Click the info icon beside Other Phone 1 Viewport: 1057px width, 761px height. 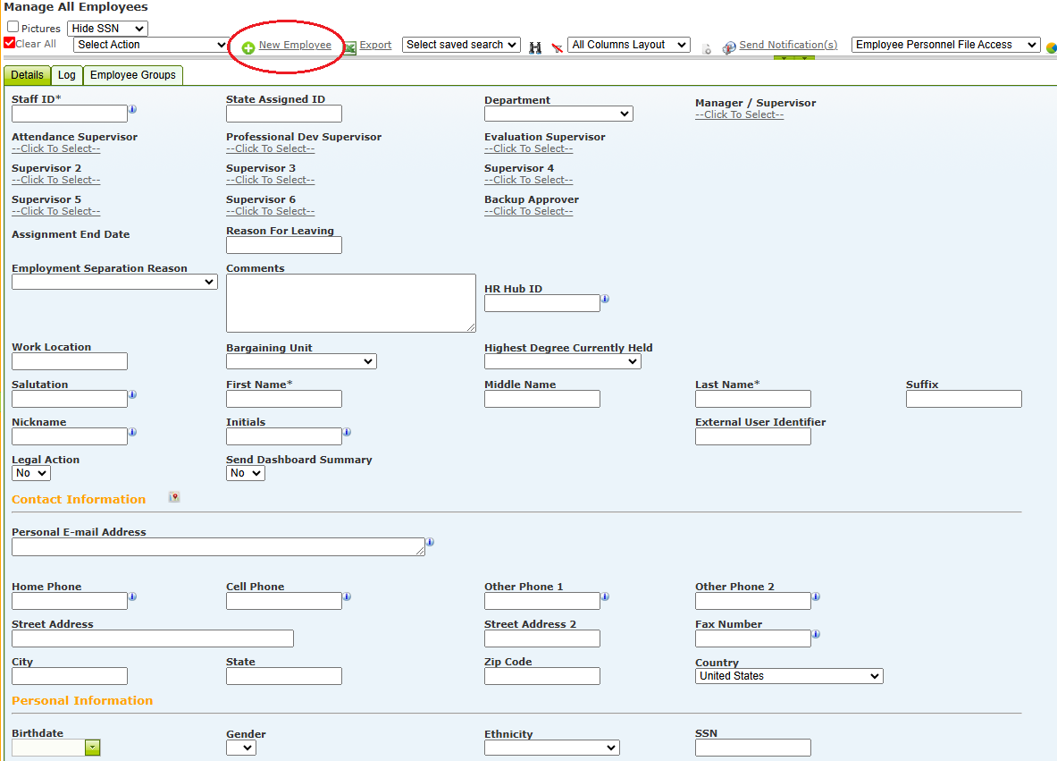(606, 596)
